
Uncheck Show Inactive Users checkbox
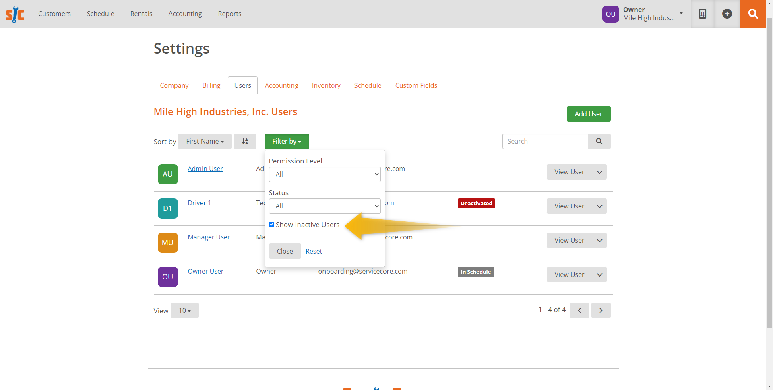[x=271, y=225]
